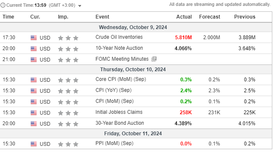Select the Time column header
The width and height of the screenshot is (274, 153).
pos(8,17)
